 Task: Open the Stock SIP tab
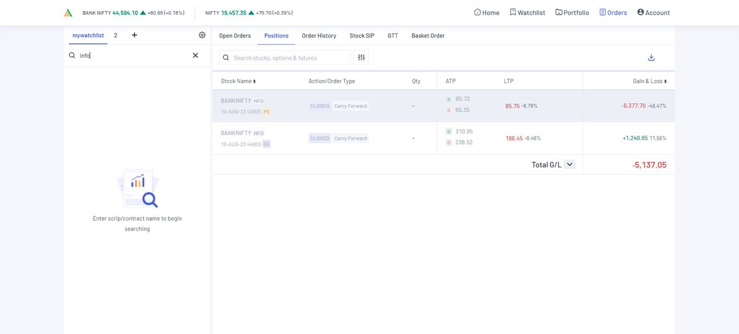[x=362, y=36]
